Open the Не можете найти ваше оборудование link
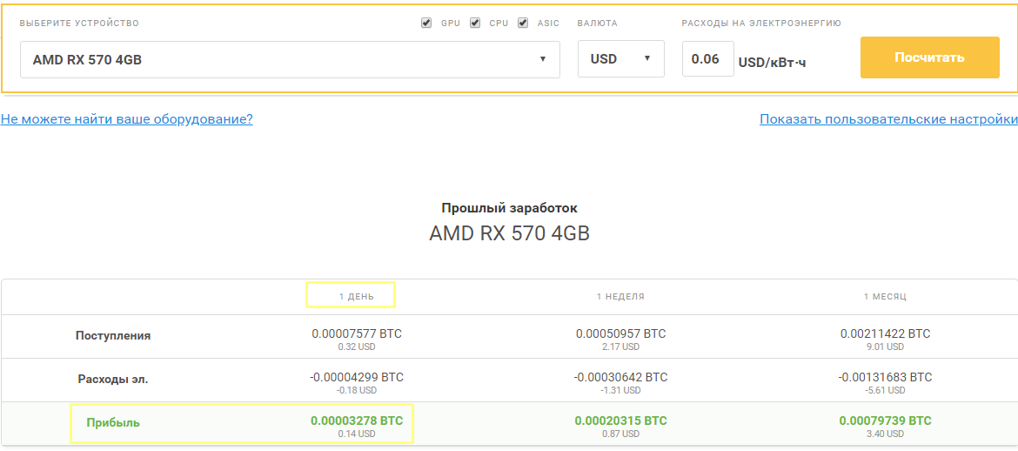The width and height of the screenshot is (1018, 451). (127, 119)
